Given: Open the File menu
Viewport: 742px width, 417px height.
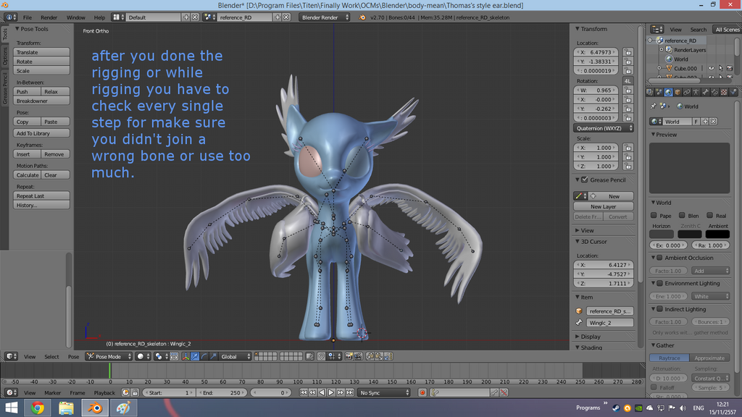Looking at the screenshot, I should tap(28, 17).
